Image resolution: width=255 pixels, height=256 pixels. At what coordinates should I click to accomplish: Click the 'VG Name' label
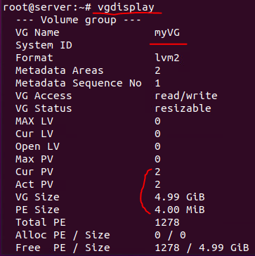pyautogui.click(x=37, y=32)
